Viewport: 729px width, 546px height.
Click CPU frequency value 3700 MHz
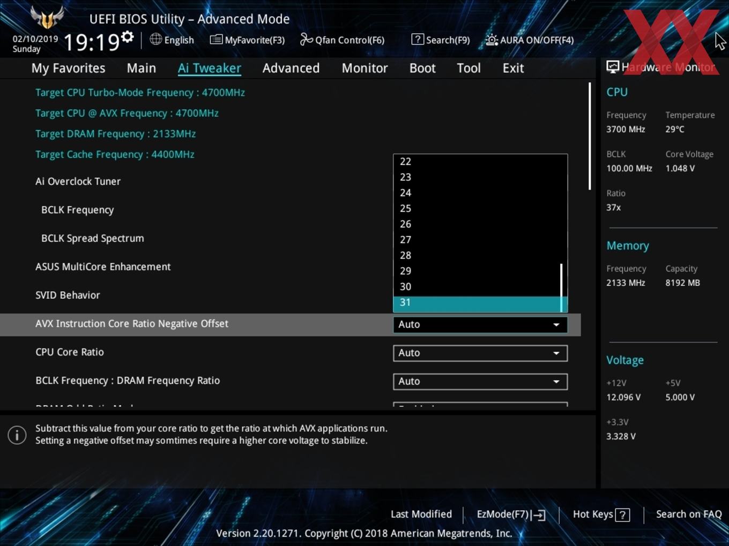point(626,129)
